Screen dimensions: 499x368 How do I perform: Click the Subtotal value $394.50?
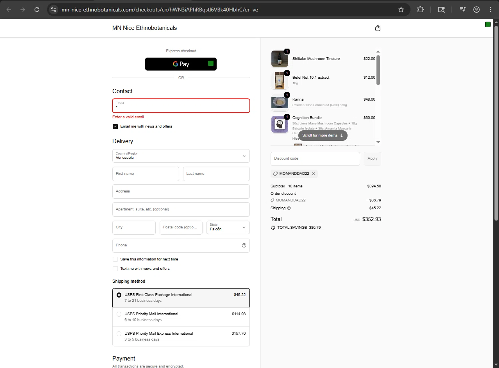tap(374, 186)
